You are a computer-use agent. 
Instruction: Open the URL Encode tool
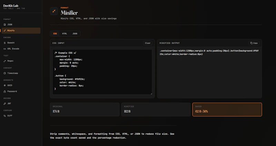pos(21,49)
